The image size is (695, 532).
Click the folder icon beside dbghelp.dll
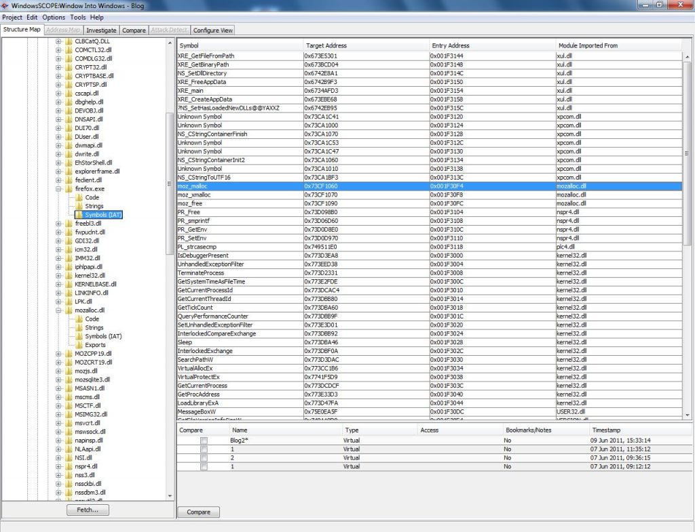pos(69,102)
